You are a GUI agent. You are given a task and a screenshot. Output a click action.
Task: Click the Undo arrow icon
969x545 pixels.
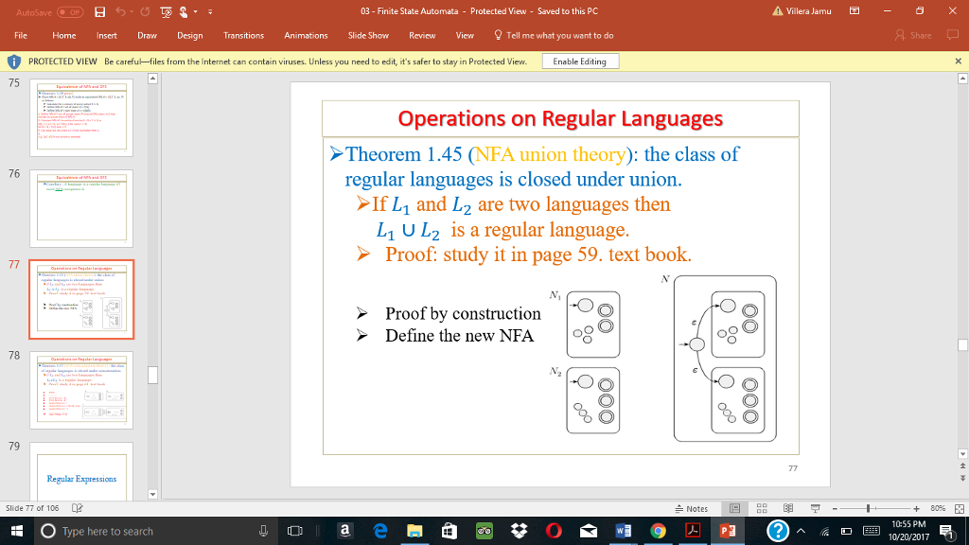click(120, 11)
